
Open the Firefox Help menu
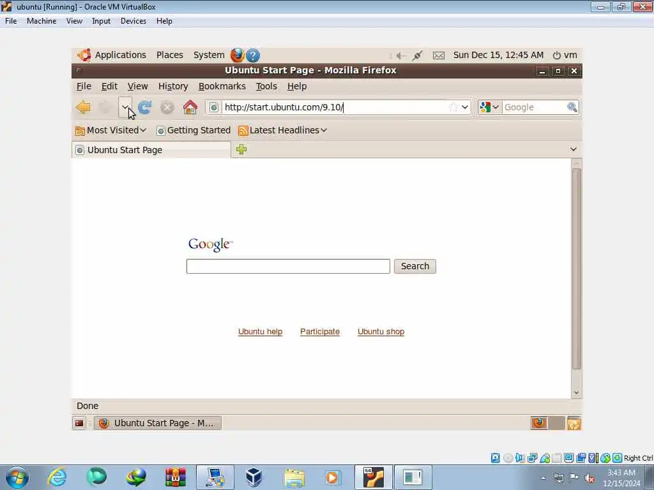click(297, 86)
